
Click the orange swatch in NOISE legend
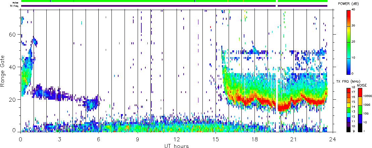coord(360,101)
